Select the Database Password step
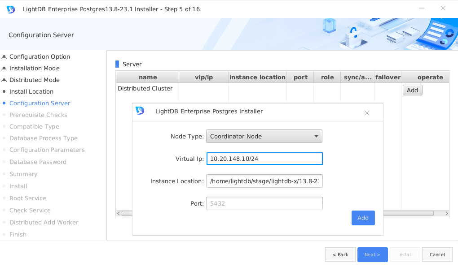The height and width of the screenshot is (267, 458). (38, 162)
